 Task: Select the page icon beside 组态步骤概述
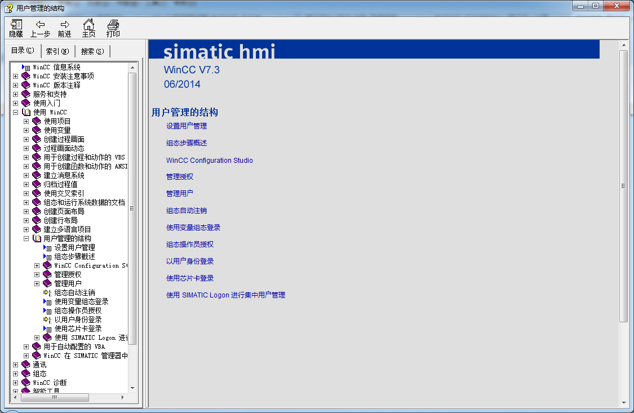click(47, 256)
